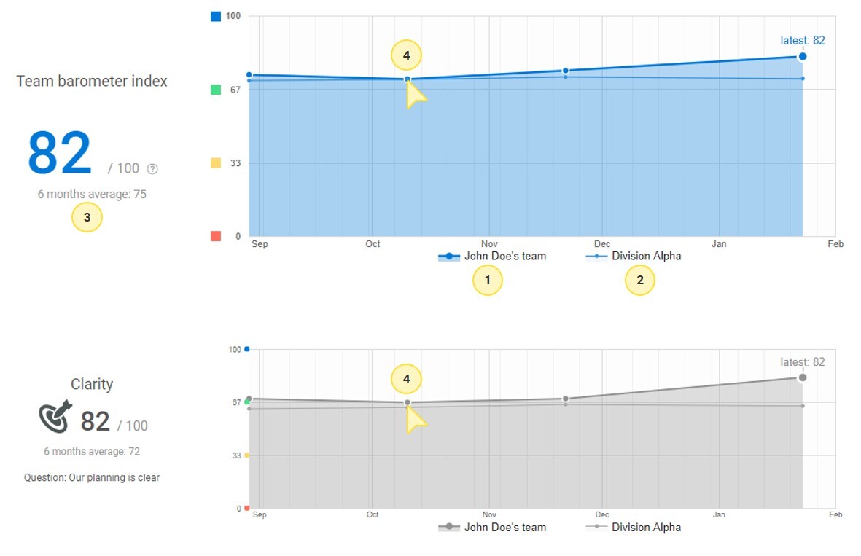Click the blue square at 100 on the barometer chart axis
This screenshot has width=861, height=556.
click(216, 16)
